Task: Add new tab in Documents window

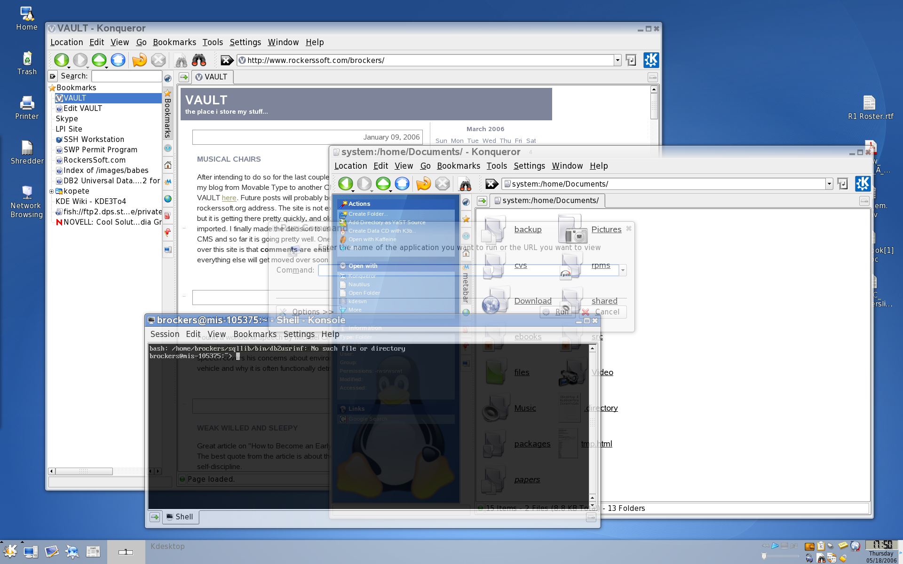Action: (482, 201)
